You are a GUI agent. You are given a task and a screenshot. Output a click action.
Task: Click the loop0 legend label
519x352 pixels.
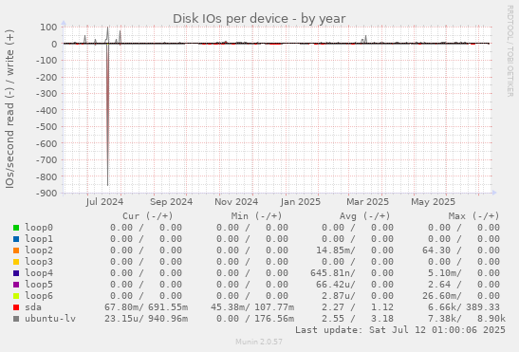39,228
